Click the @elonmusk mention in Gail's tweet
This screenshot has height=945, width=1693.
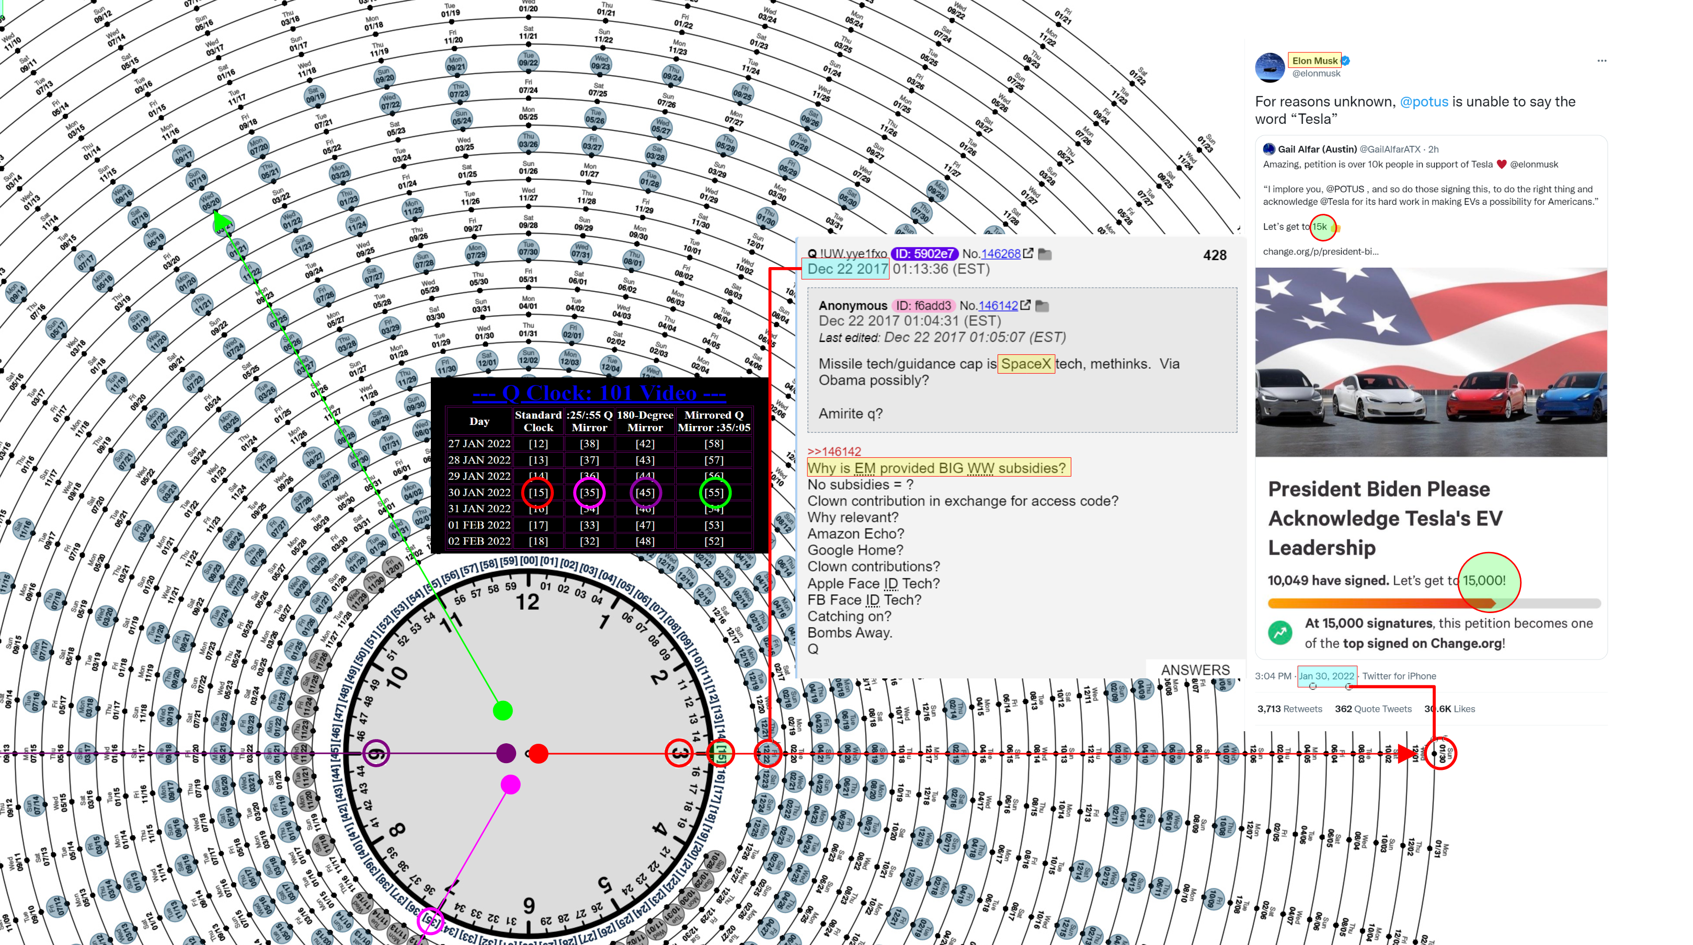point(1534,164)
